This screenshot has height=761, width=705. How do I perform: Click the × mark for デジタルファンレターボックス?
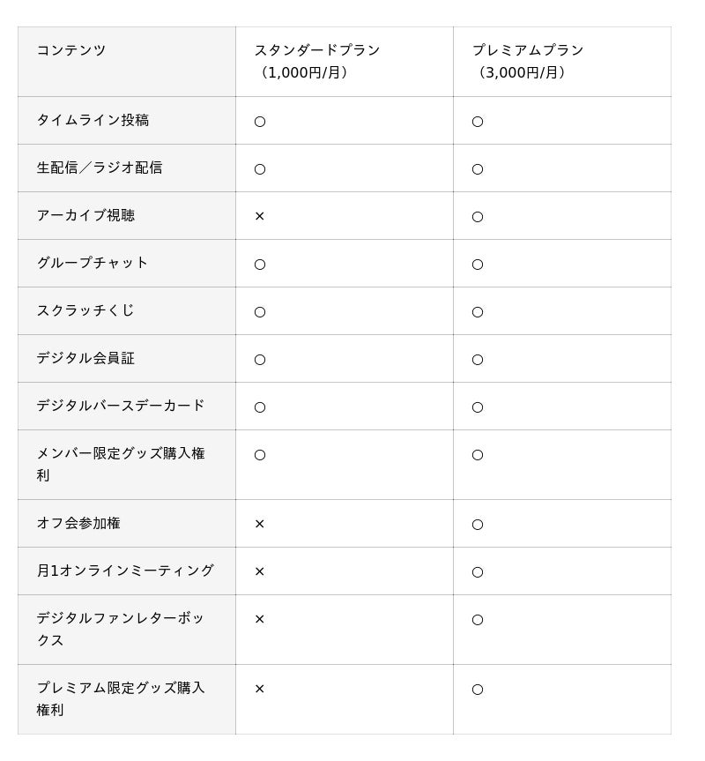point(259,619)
